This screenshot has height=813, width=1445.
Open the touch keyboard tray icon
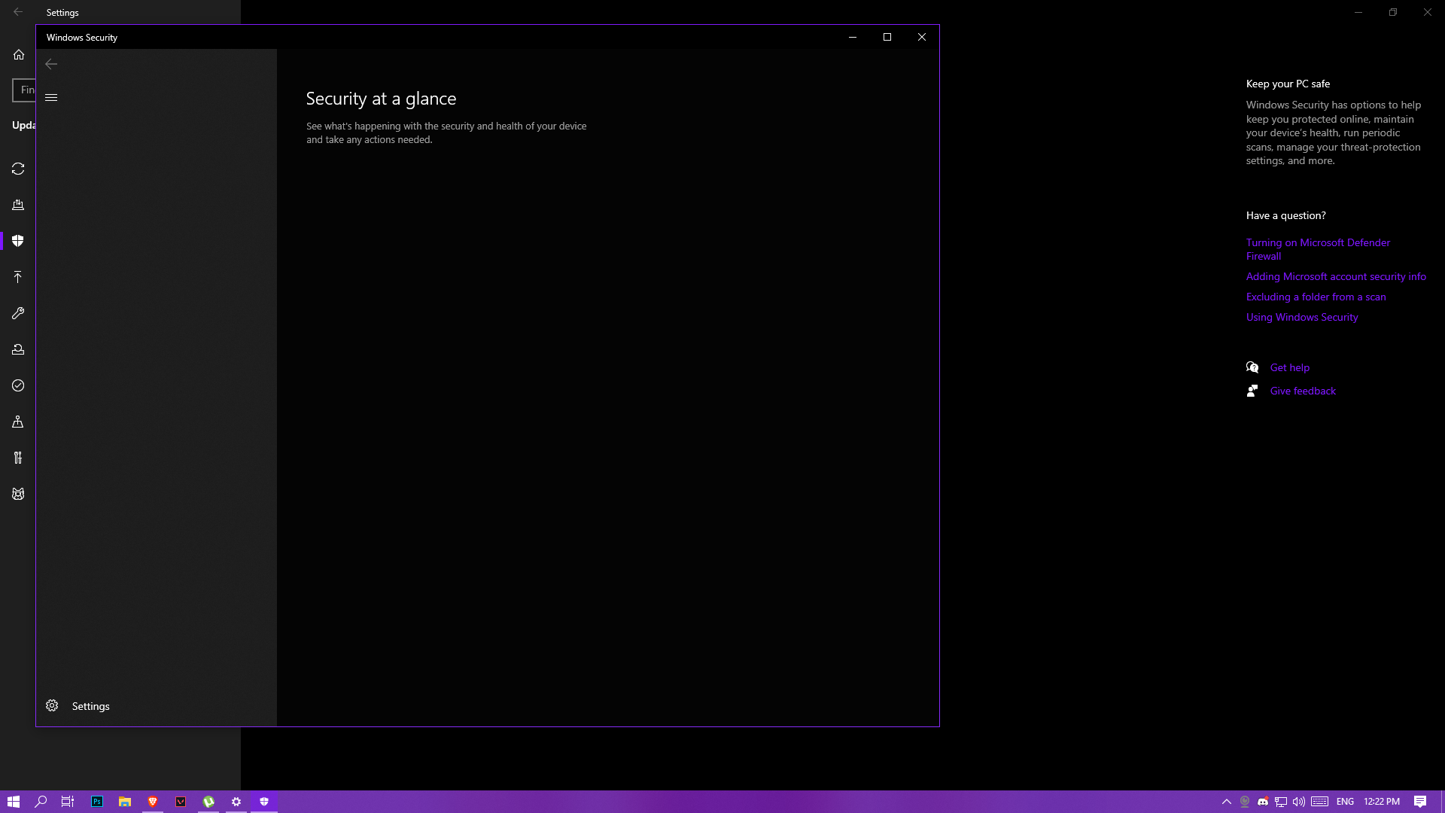pyautogui.click(x=1319, y=802)
